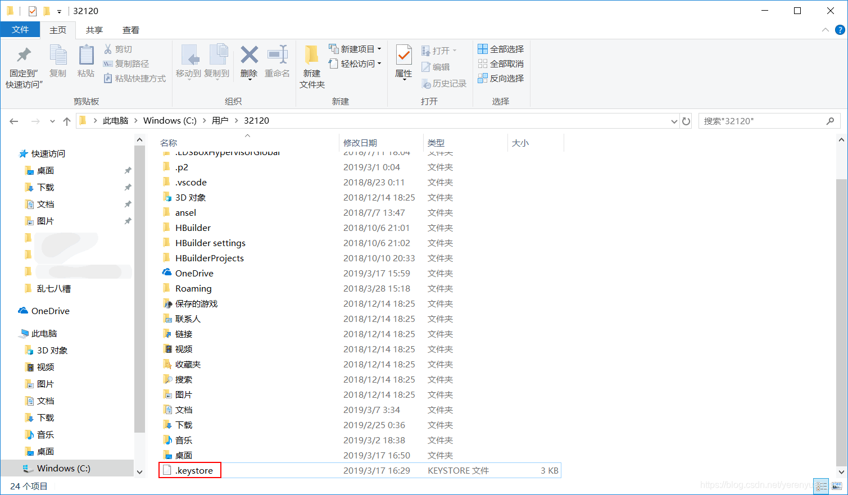848x495 pixels.
Task: Switch to the Share (共享) tab
Action: 94,30
